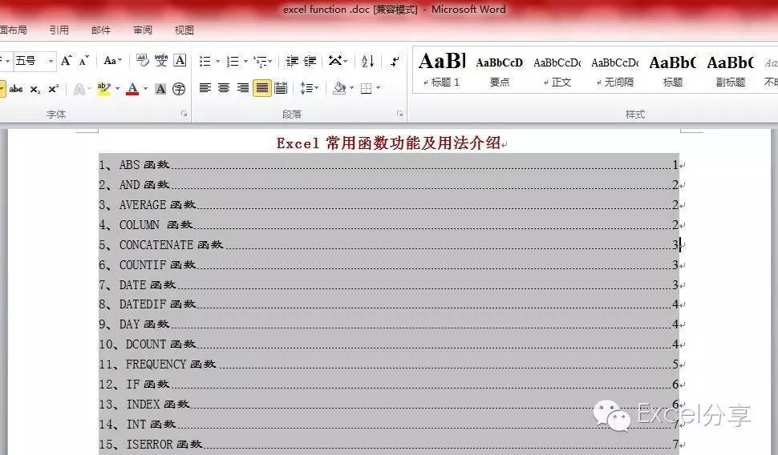Apply the 副标题 subtitle style
778x455 pixels.
(731, 70)
